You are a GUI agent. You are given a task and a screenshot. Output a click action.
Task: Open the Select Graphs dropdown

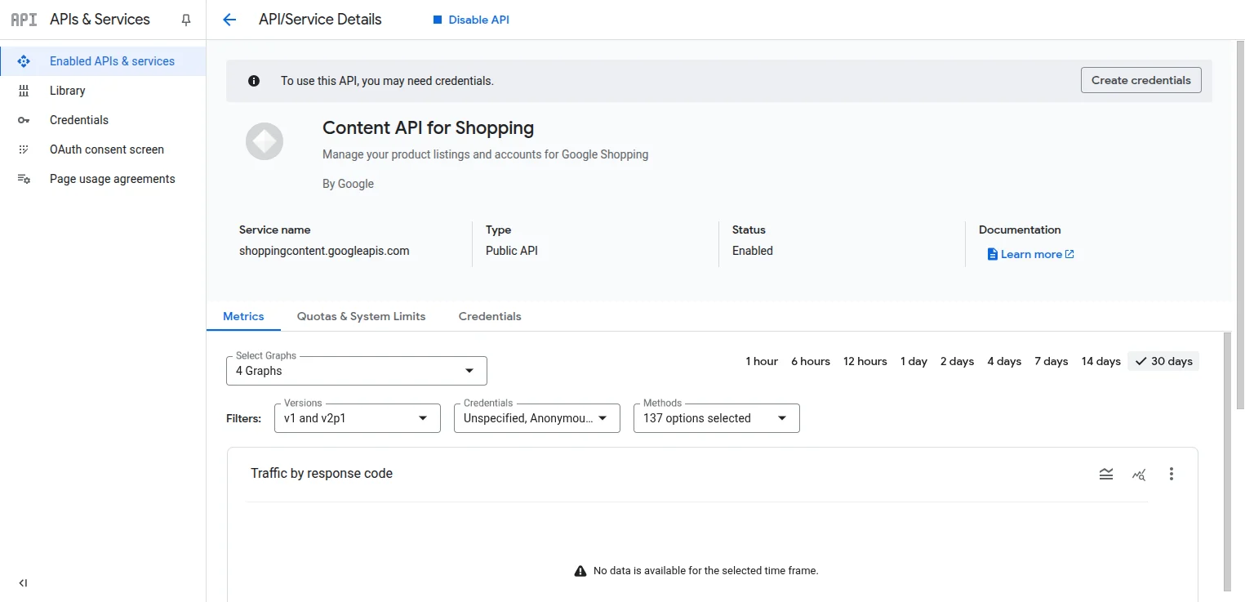coord(356,370)
